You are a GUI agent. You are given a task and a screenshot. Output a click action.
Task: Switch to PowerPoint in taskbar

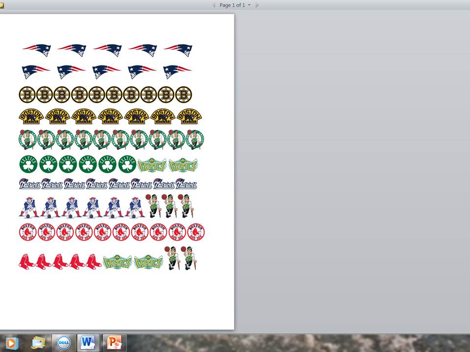(x=115, y=343)
